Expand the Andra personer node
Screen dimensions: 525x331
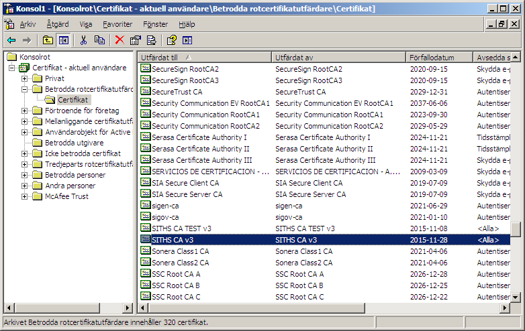tap(24, 186)
